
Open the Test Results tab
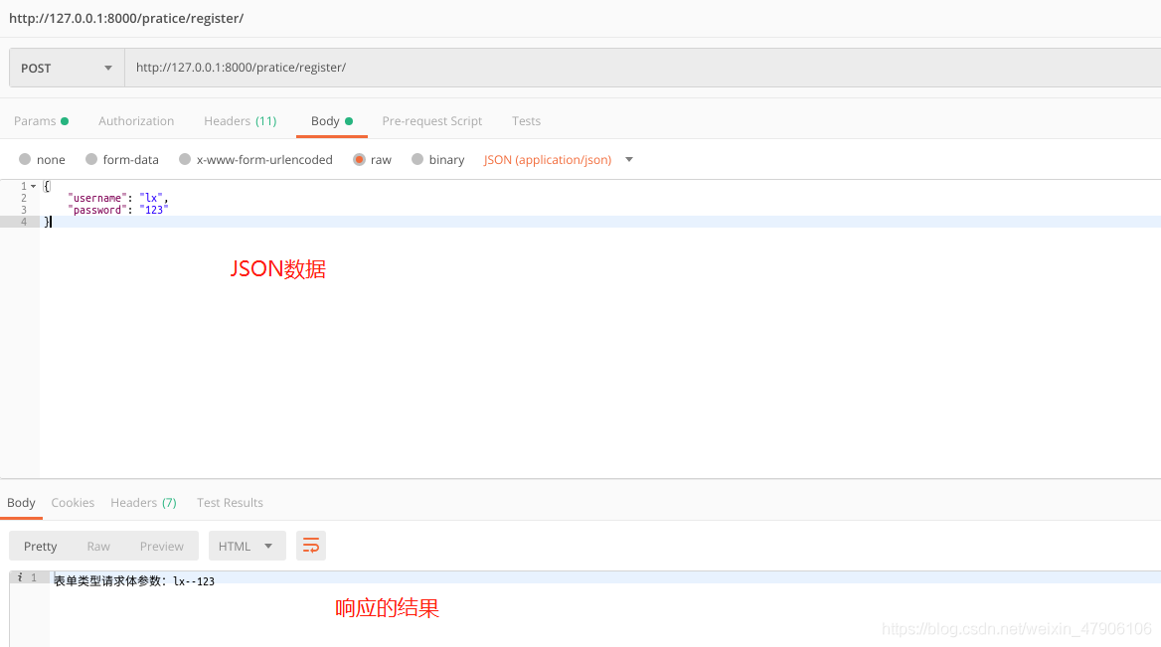click(230, 502)
